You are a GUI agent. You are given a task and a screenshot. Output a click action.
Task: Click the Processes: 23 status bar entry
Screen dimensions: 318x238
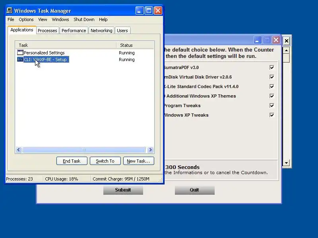(x=19, y=179)
